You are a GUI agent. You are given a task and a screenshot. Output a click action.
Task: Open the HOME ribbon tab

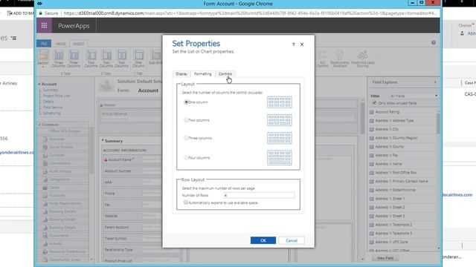click(61, 44)
